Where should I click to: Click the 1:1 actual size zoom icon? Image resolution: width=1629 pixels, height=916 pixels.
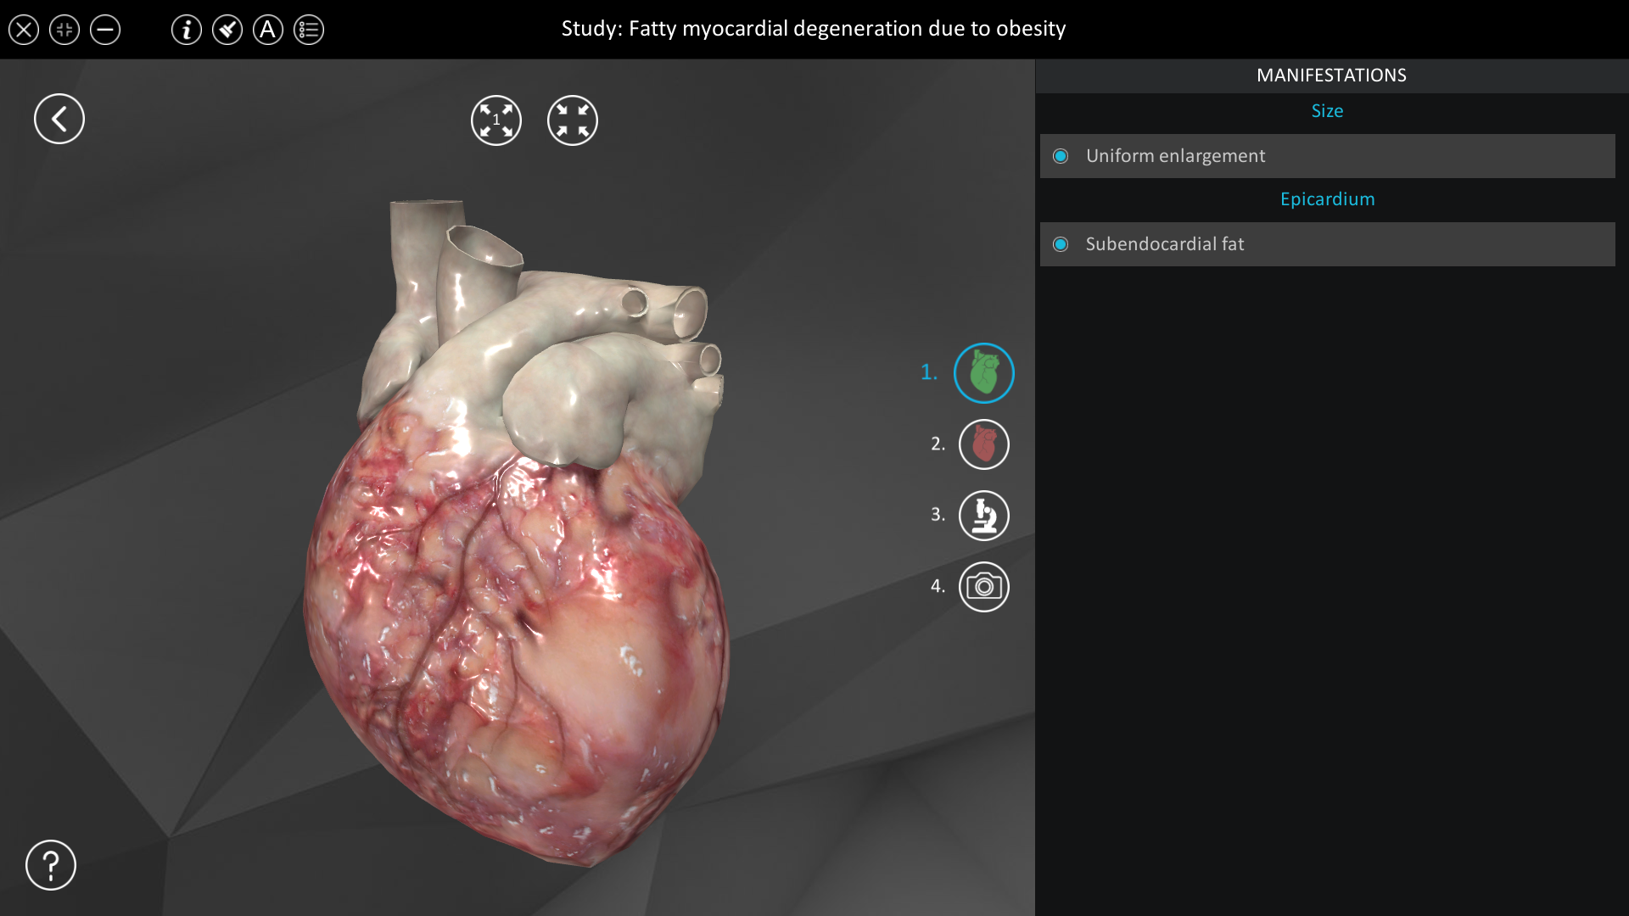[x=496, y=120]
